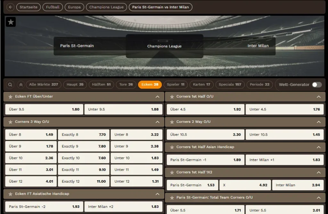Select Unter 11 odds 1.49

pyautogui.click(x=136, y=170)
